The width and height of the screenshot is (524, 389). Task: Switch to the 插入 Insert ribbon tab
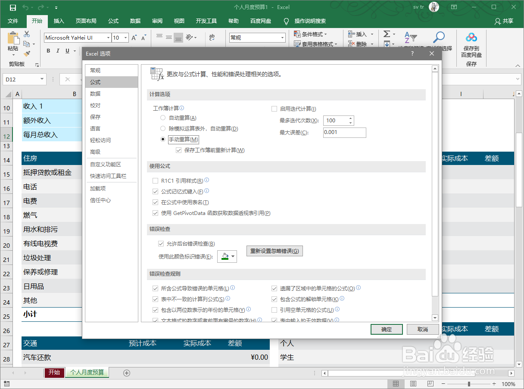(59, 21)
